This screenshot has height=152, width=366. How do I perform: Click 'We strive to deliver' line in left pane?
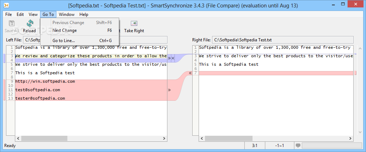pos(91,64)
